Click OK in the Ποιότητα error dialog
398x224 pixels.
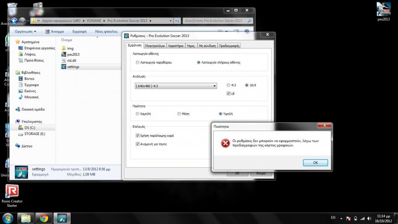[x=315, y=163]
